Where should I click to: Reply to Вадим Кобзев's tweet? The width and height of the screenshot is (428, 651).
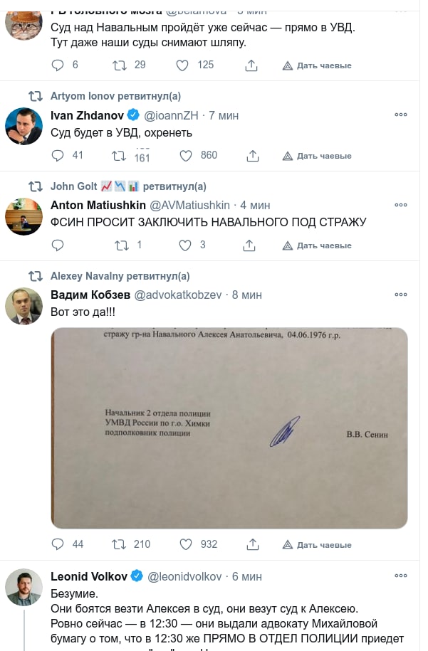[58, 544]
